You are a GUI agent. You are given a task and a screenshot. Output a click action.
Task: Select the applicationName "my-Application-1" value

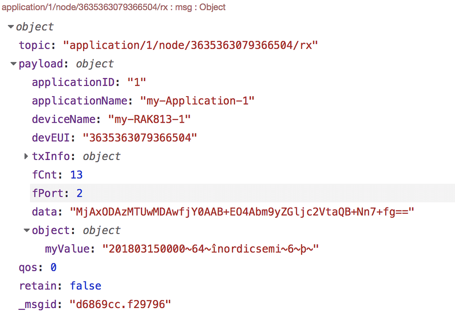197,101
